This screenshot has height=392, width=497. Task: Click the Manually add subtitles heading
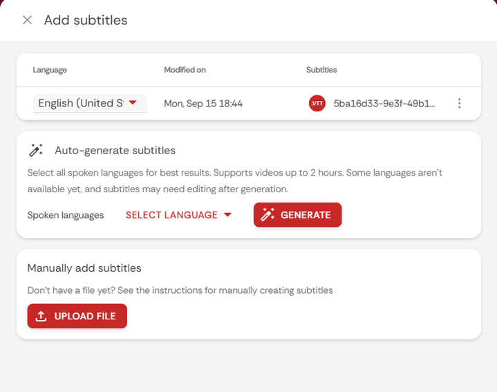pyautogui.click(x=84, y=268)
